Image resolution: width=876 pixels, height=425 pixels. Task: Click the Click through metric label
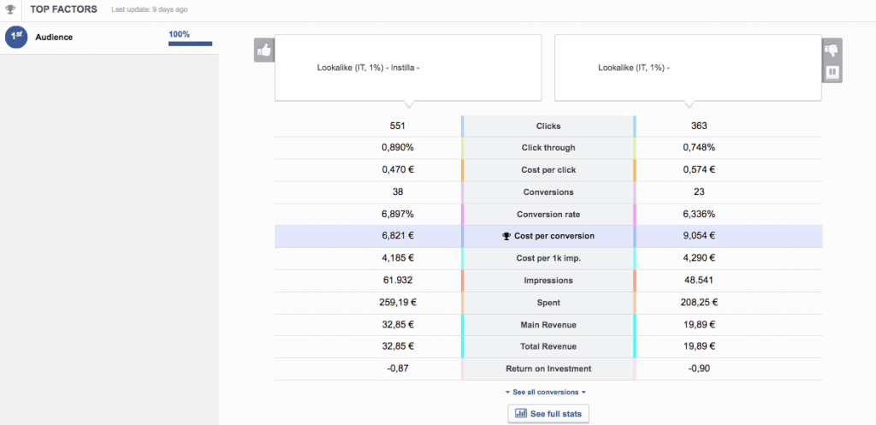point(548,148)
